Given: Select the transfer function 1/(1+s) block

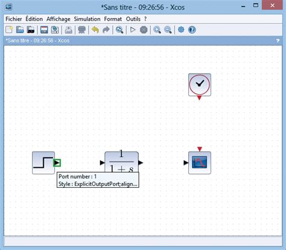Looking at the screenshot, I should 121,162.
